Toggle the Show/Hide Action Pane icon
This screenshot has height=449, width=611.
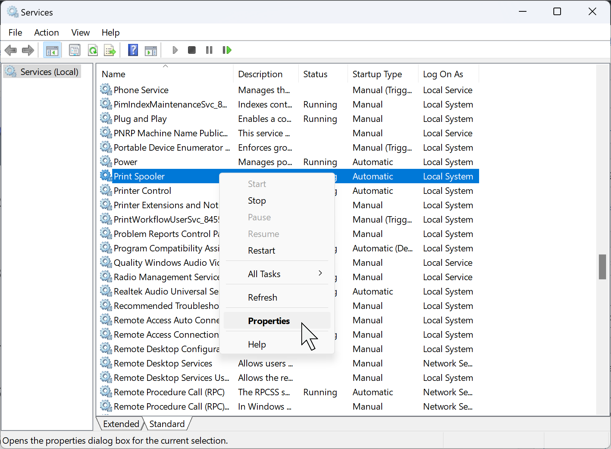151,50
